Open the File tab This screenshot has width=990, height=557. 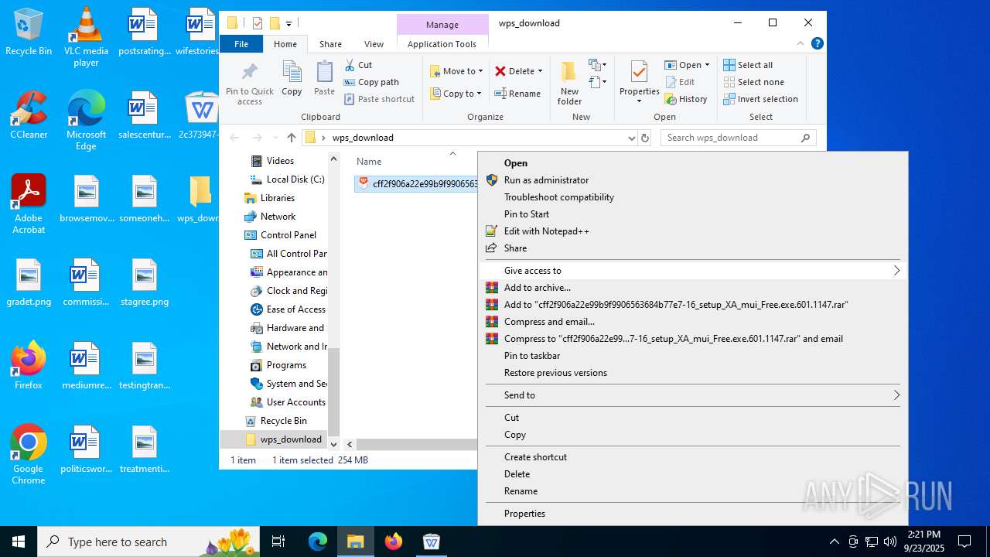(x=241, y=44)
